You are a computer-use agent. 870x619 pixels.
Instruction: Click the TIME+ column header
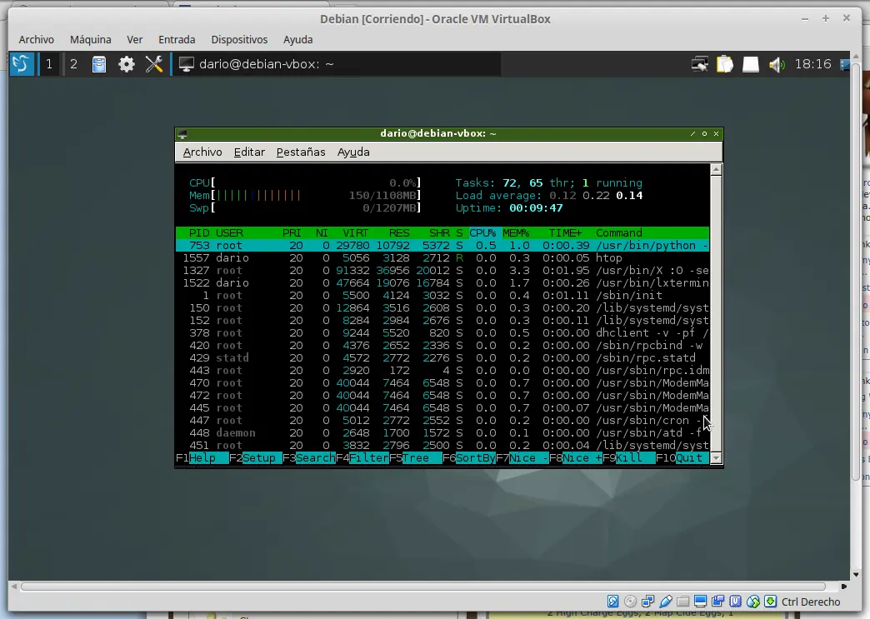(565, 233)
